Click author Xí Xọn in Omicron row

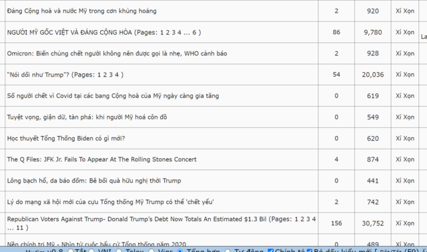coord(405,53)
